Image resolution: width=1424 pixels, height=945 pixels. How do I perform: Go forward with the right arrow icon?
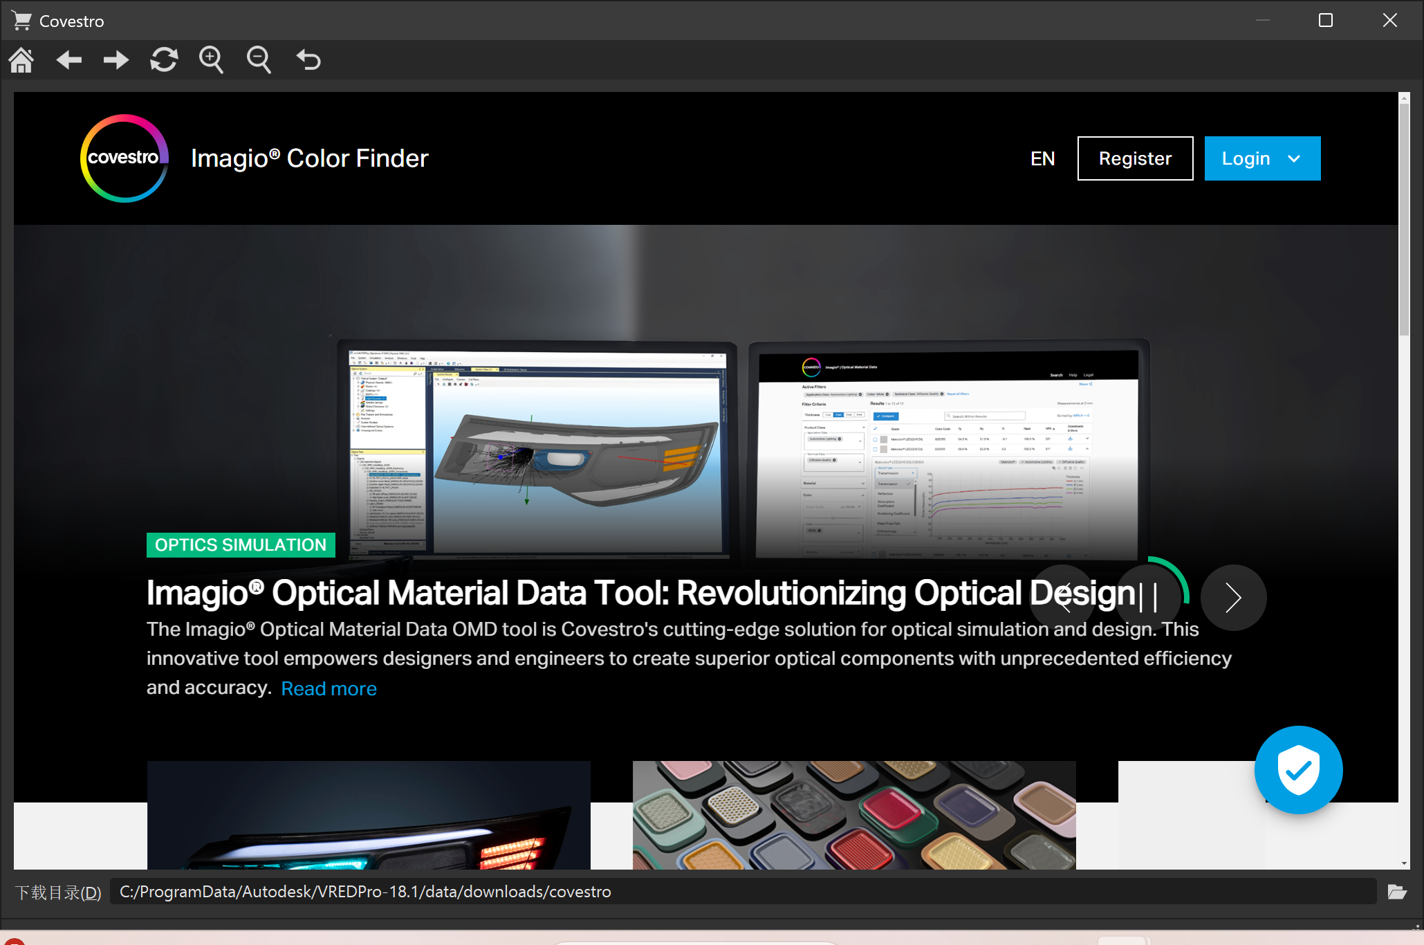pyautogui.click(x=115, y=60)
